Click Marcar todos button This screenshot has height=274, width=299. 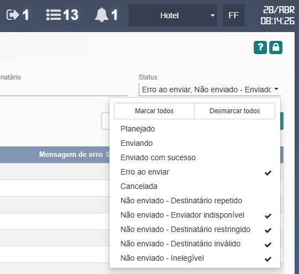click(154, 111)
